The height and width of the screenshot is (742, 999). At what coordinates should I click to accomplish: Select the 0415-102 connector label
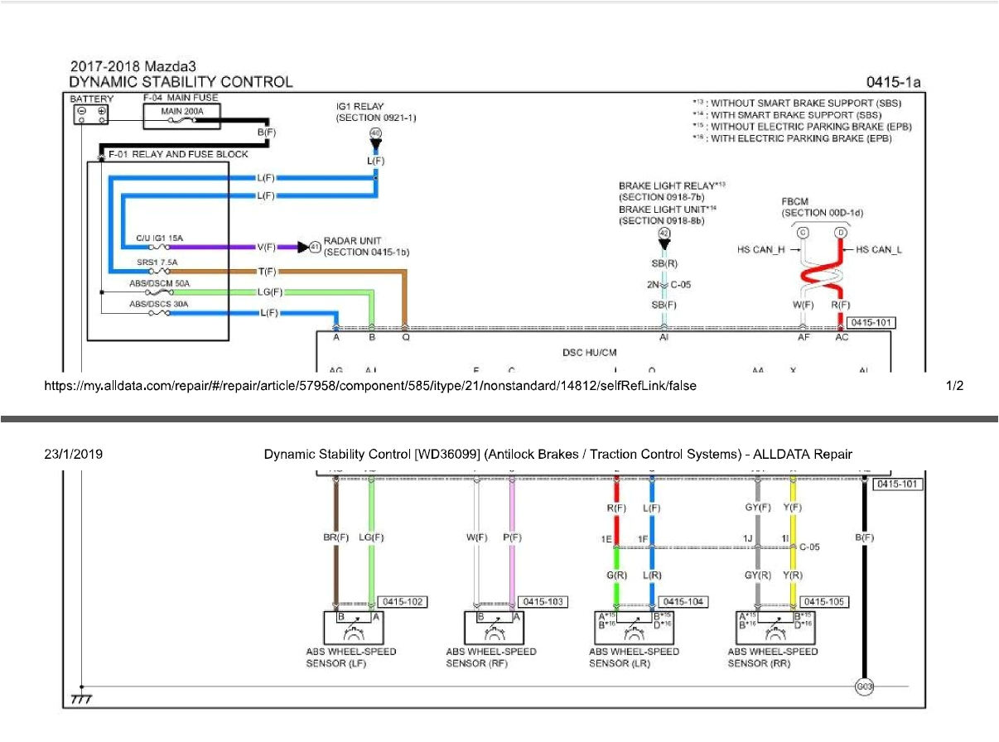pyautogui.click(x=402, y=602)
